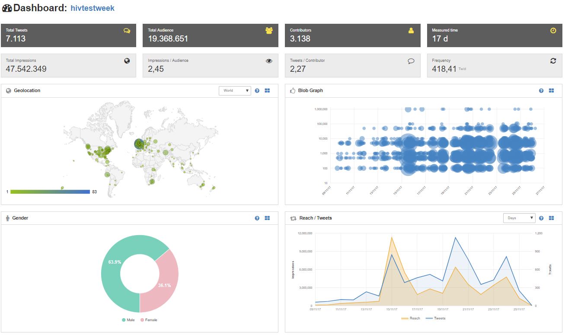Click the Total Tweets summary card
This screenshot has width=565, height=335.
click(x=68, y=35)
